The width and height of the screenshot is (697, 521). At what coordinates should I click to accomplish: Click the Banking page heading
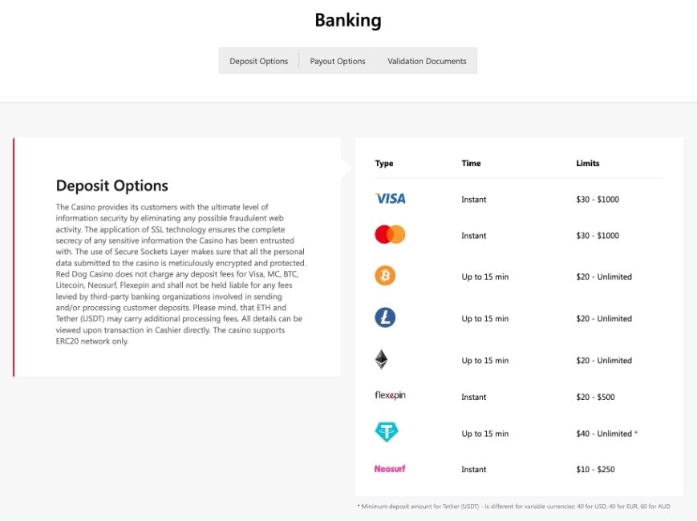point(348,20)
